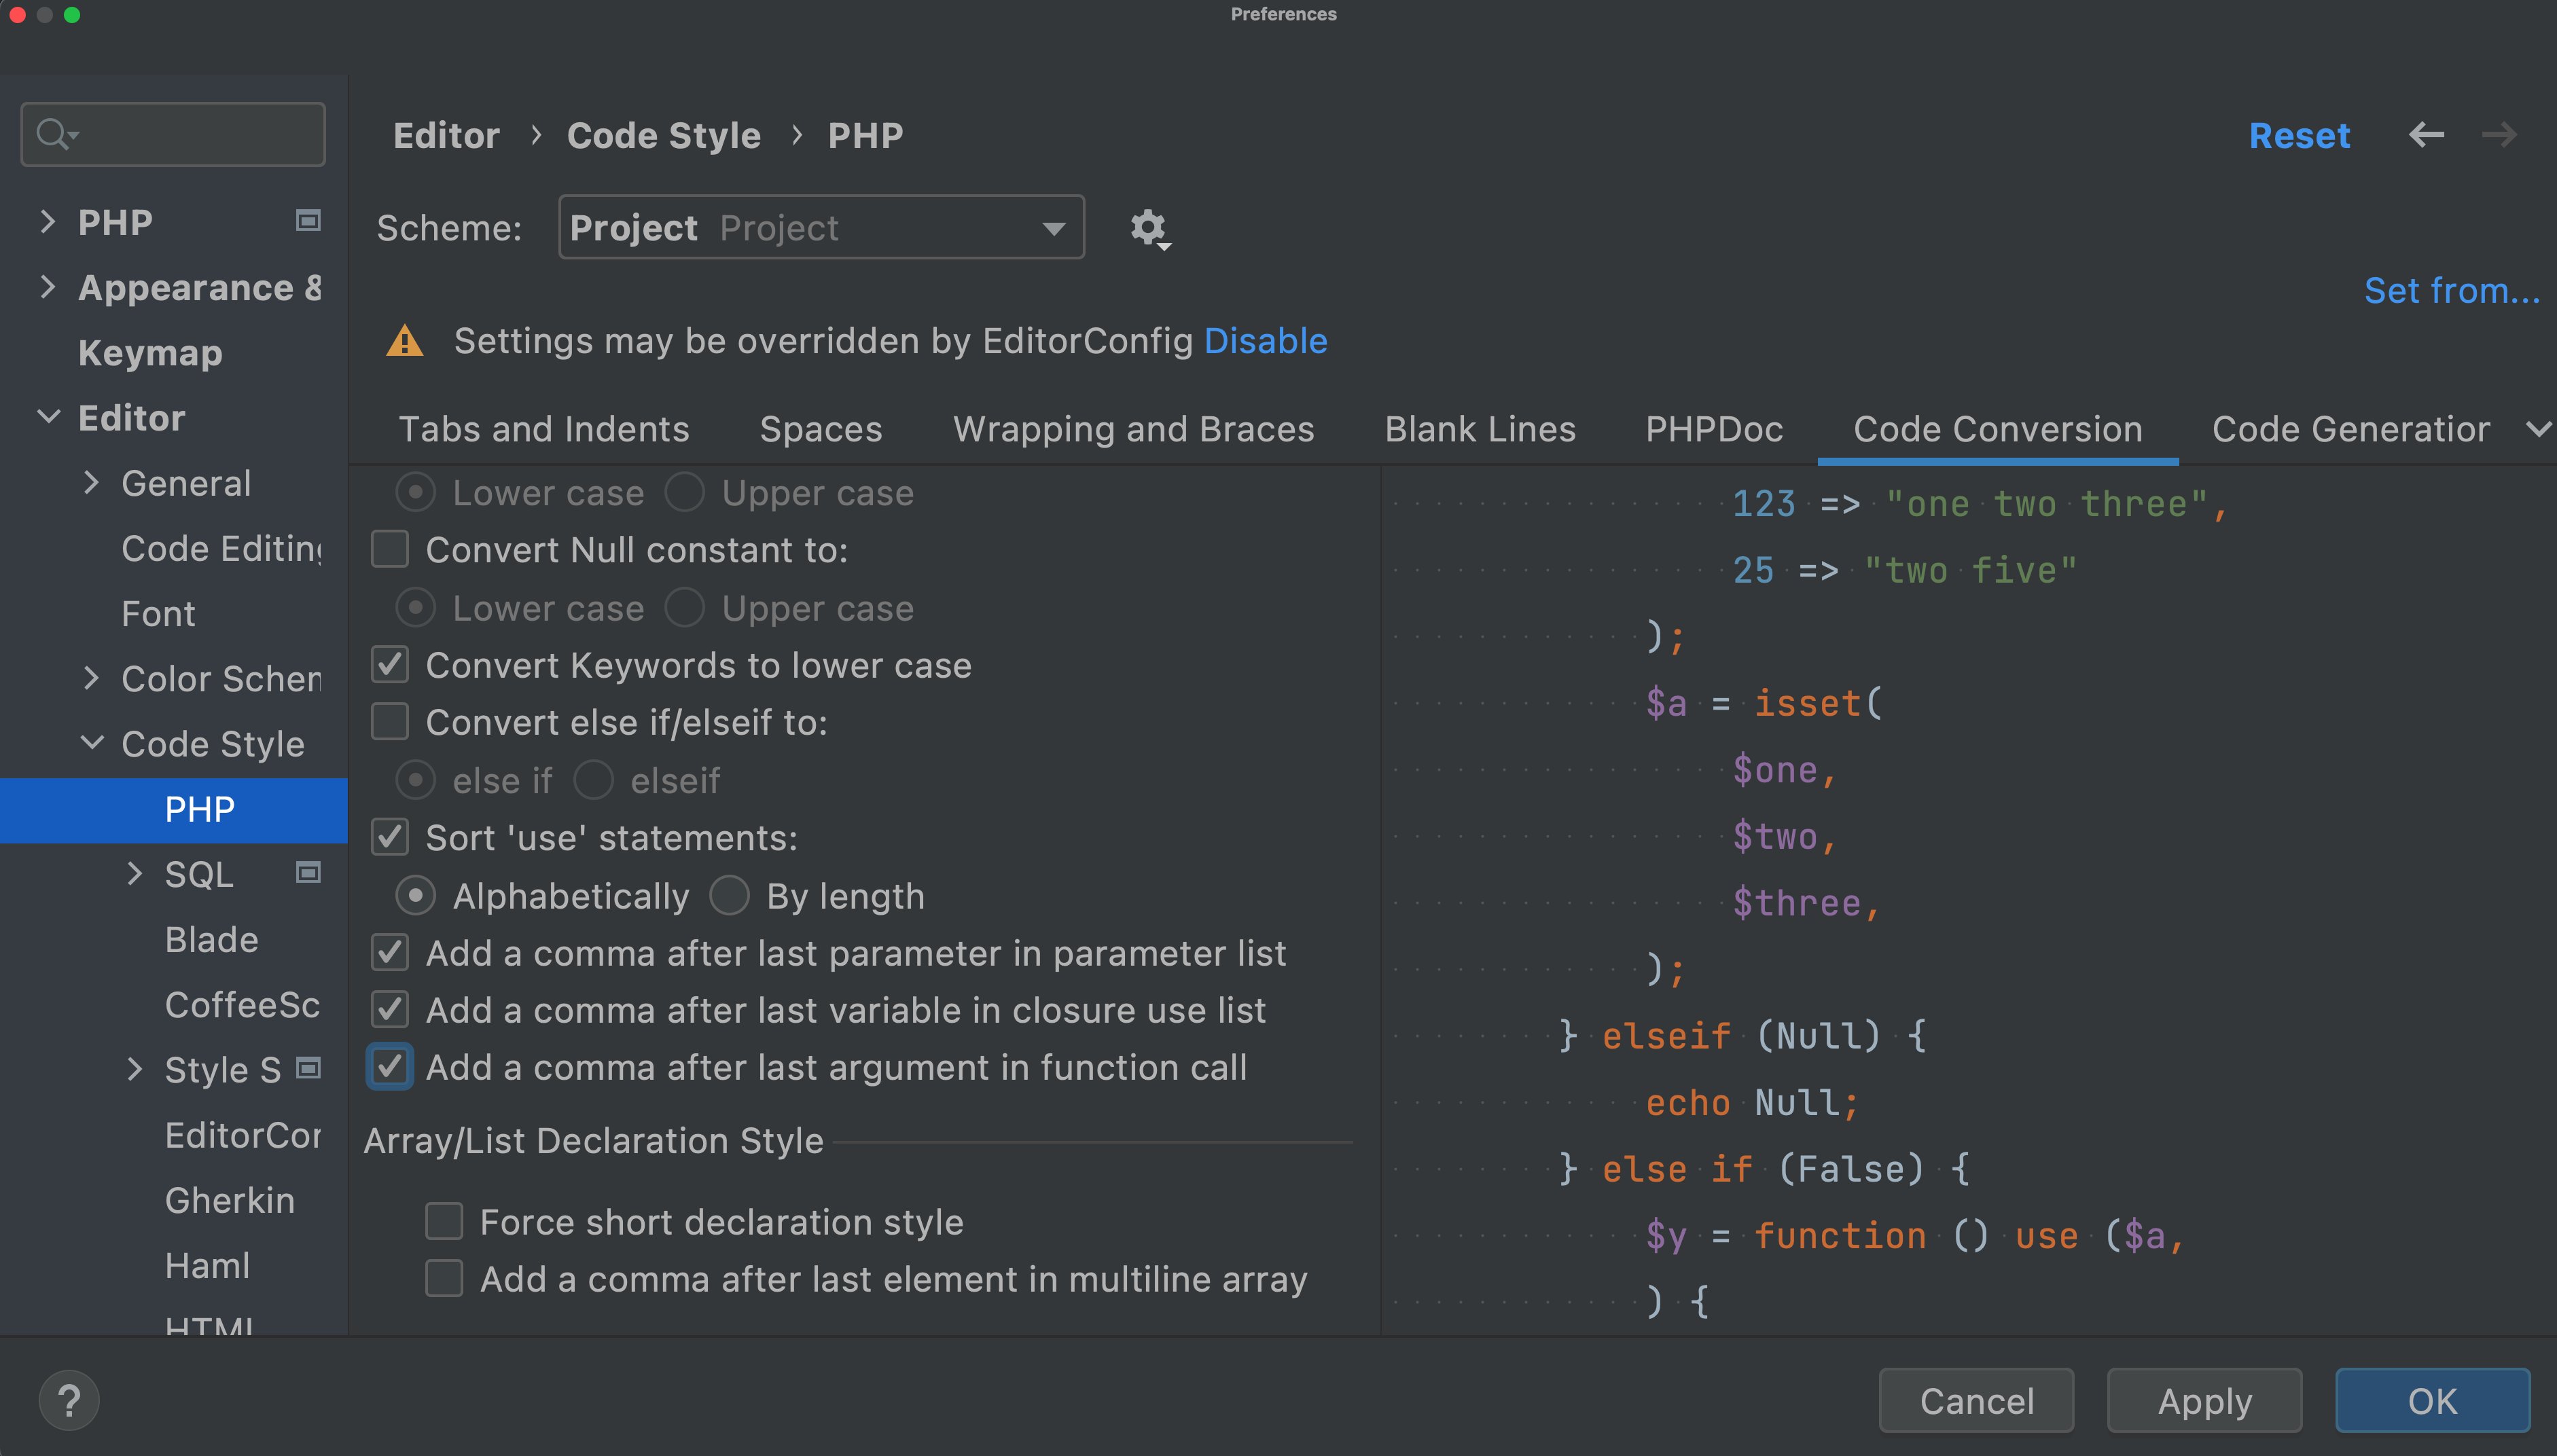The height and width of the screenshot is (1456, 2557).
Task: Select the By length radio button
Action: point(729,895)
